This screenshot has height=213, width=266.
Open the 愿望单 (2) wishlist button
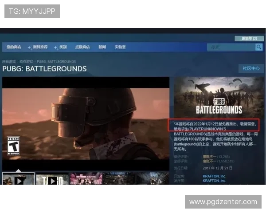tap(249, 39)
